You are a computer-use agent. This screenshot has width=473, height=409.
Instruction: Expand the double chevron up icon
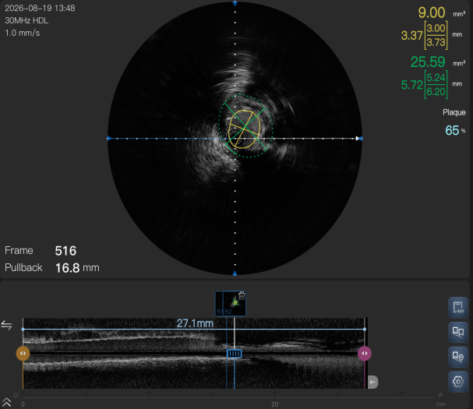tap(6, 402)
